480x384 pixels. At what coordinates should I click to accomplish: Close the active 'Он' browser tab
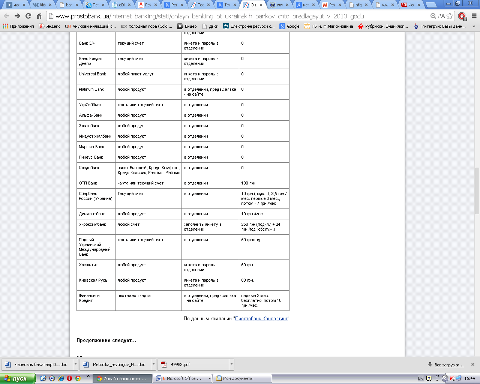coord(261,5)
